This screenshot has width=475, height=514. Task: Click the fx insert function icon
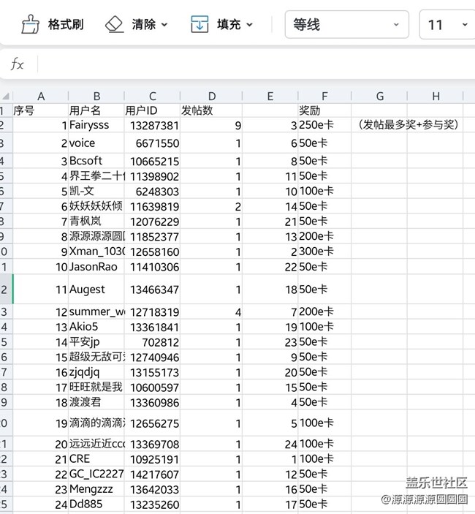(17, 64)
